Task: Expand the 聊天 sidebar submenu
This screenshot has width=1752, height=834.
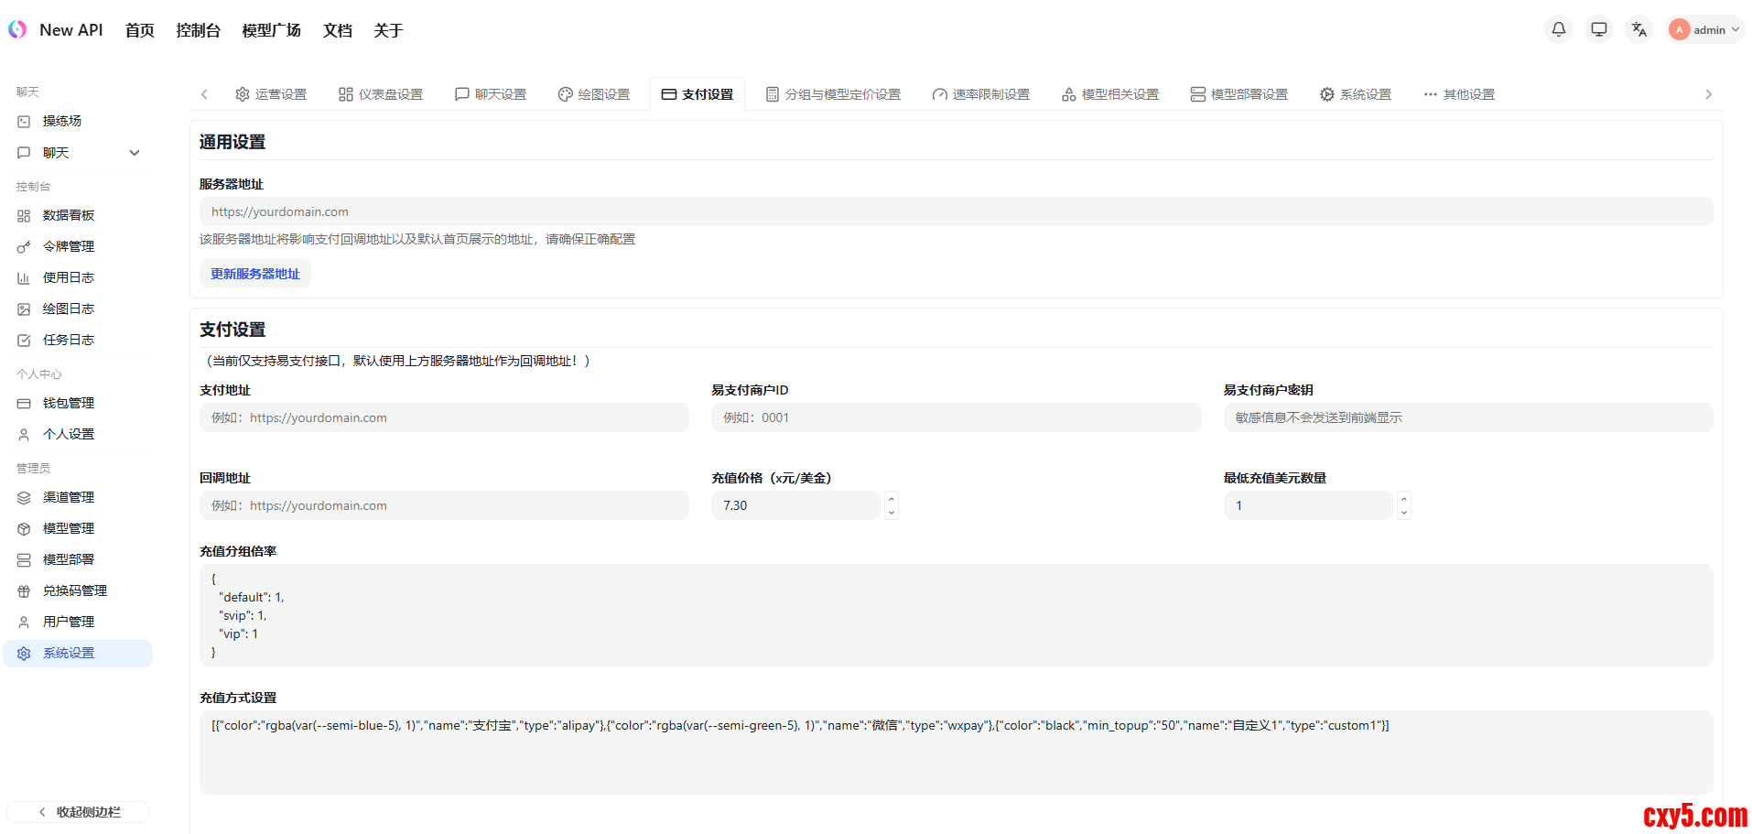Action: pyautogui.click(x=134, y=153)
